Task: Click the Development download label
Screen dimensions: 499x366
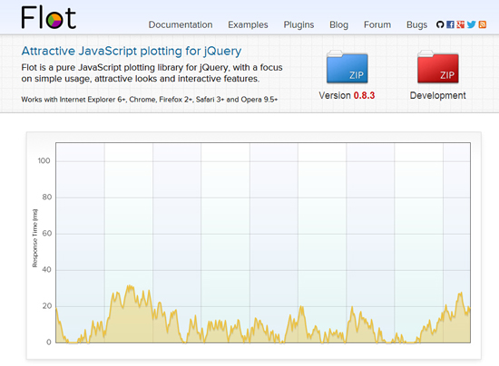Action: pos(438,95)
